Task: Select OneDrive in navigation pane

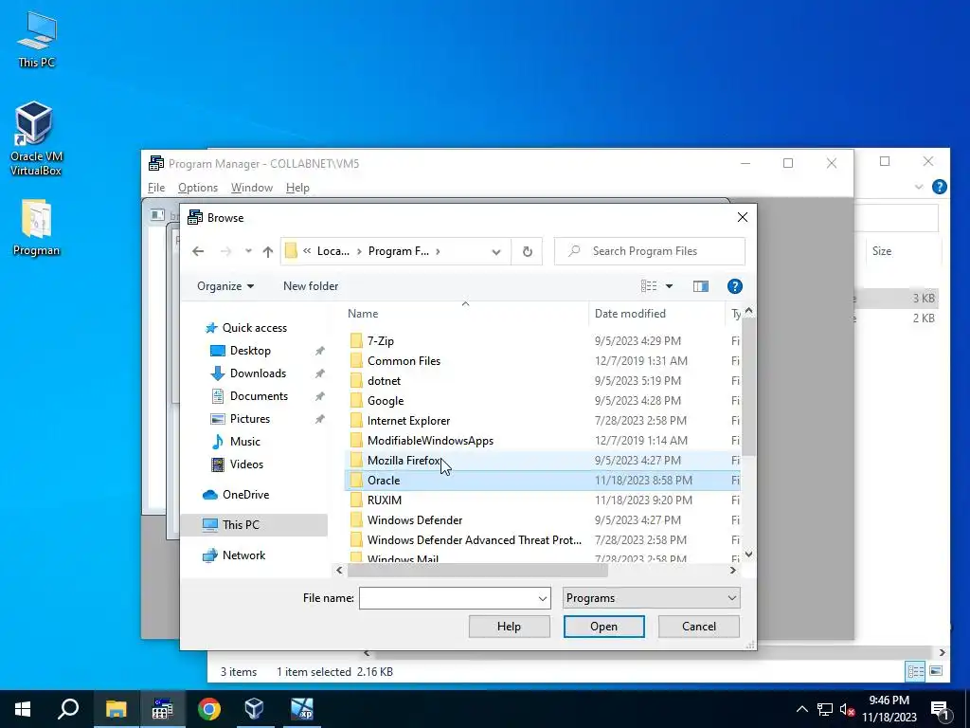Action: tap(245, 495)
